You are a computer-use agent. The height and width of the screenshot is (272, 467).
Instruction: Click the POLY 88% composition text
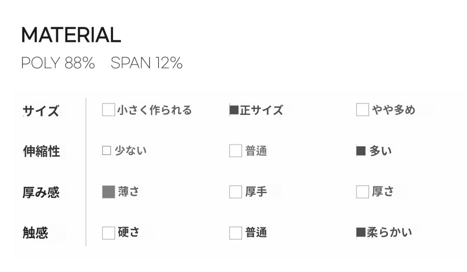click(x=58, y=63)
